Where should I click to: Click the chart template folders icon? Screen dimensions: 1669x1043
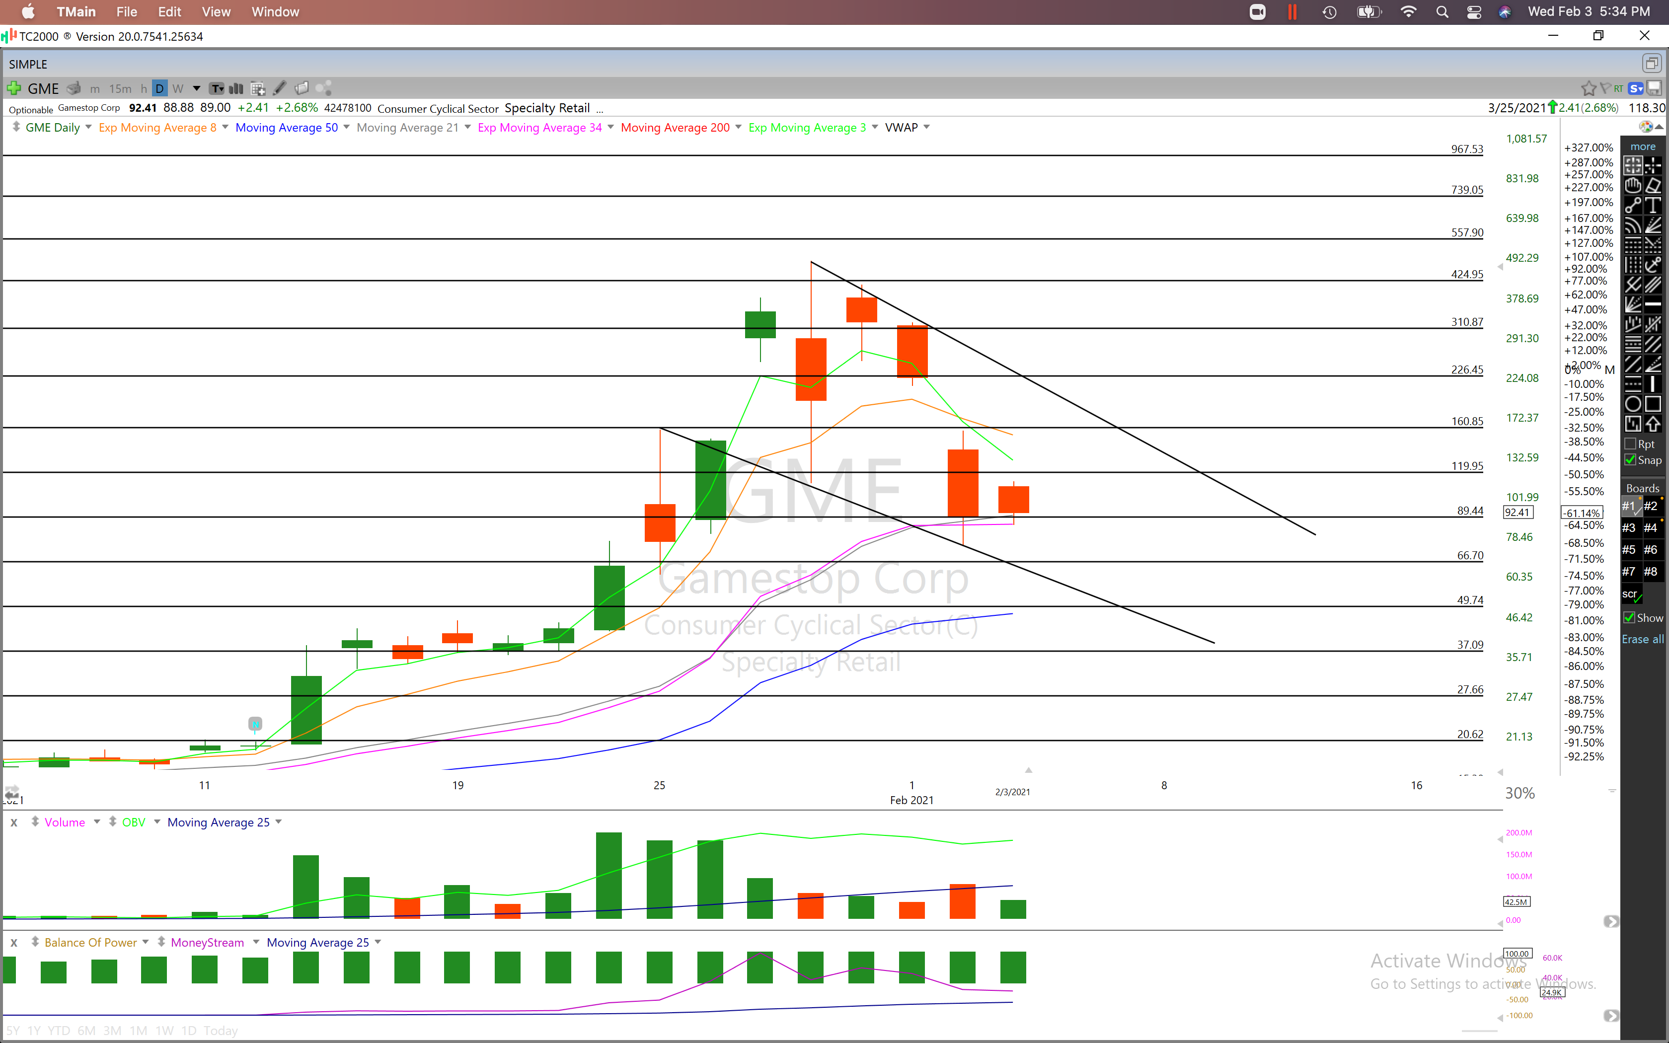[302, 88]
